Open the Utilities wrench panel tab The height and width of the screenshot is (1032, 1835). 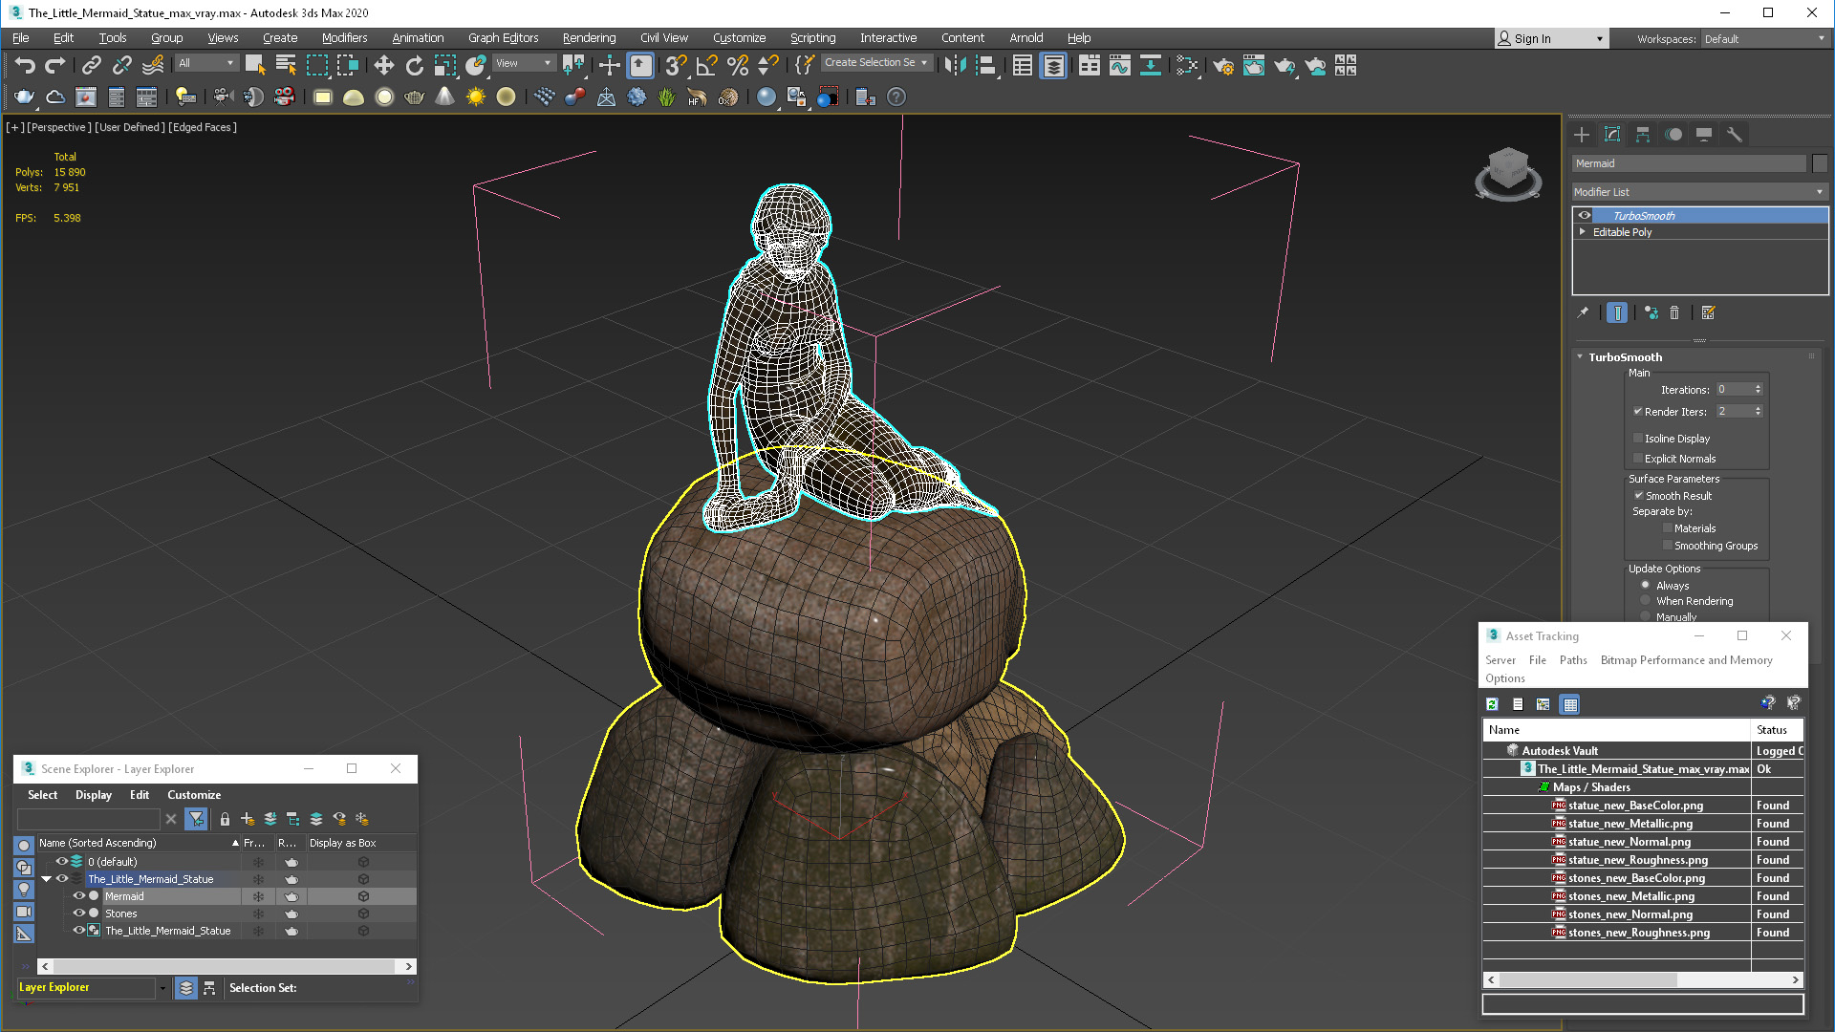click(x=1735, y=135)
